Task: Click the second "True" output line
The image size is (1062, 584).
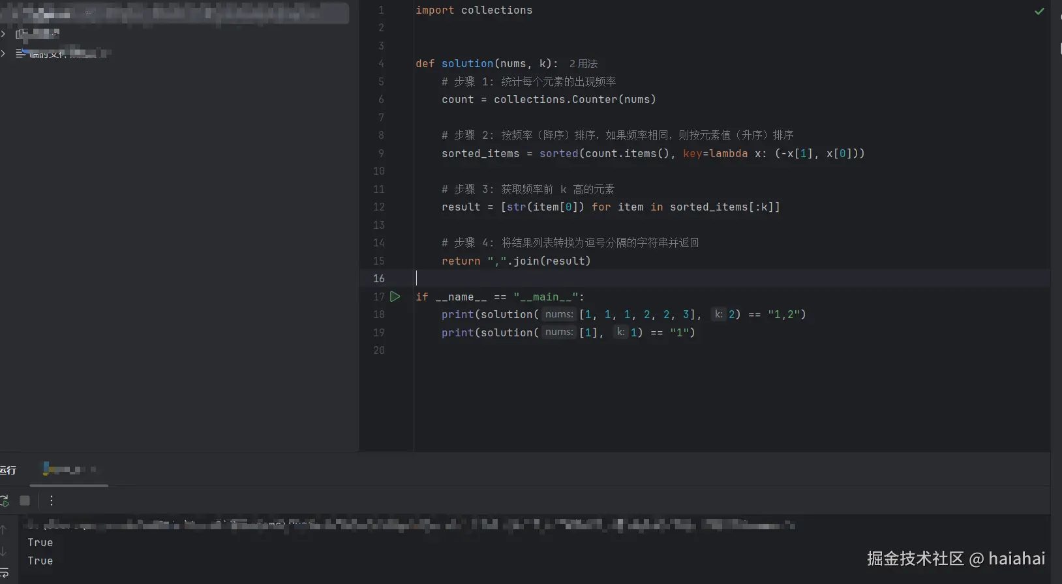Action: point(40,561)
